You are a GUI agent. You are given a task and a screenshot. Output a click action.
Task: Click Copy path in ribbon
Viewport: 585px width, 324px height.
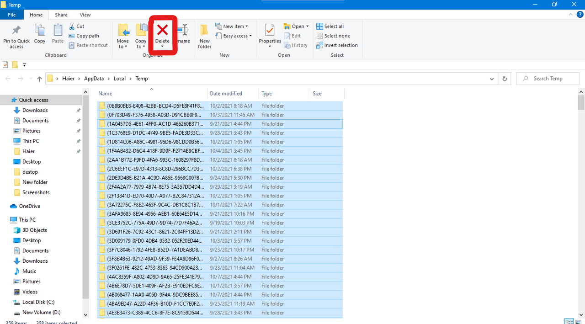pyautogui.click(x=84, y=36)
